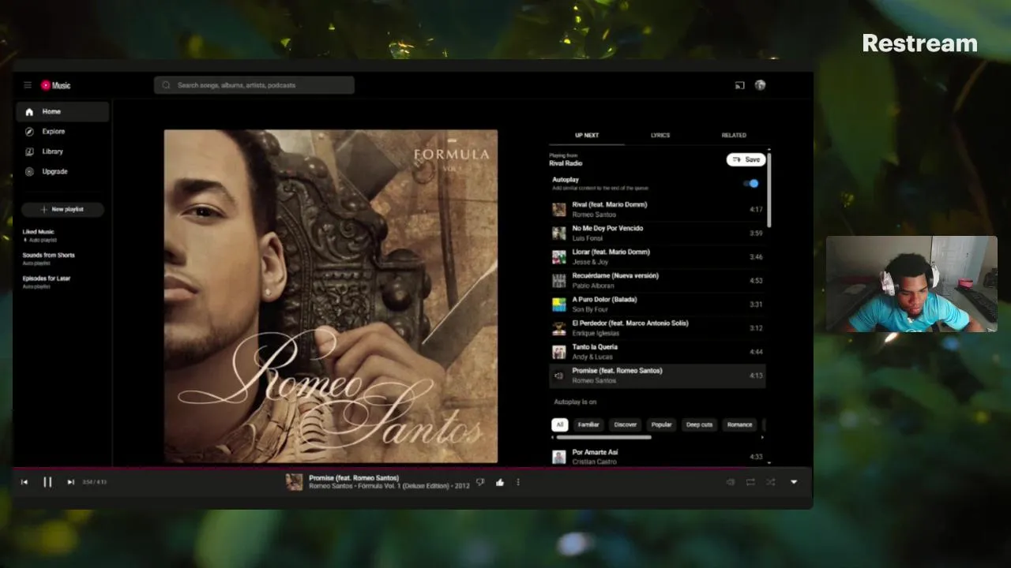
Task: Open Upgrade in sidebar
Action: tap(63, 171)
